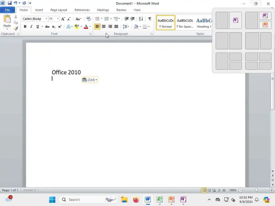
Task: Click the text highlight color marker
Action: point(77,27)
